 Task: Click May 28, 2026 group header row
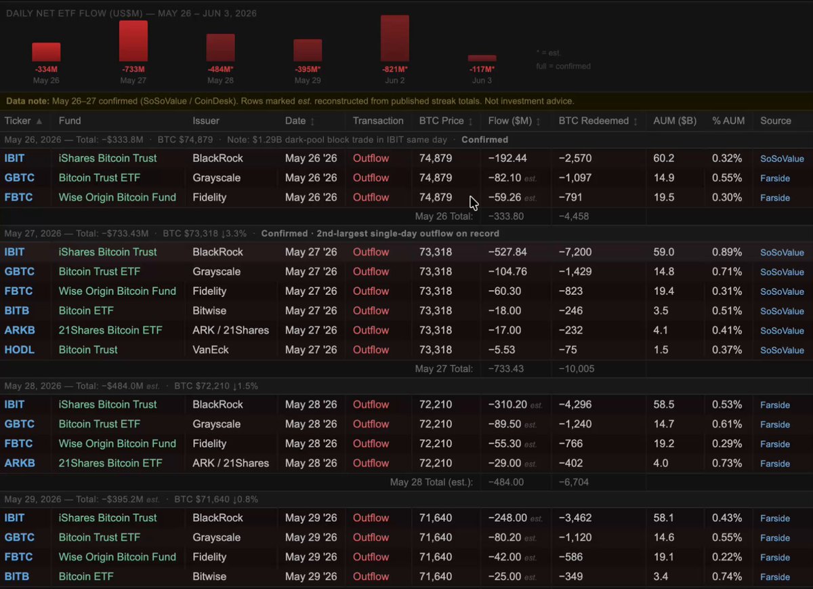[406, 386]
